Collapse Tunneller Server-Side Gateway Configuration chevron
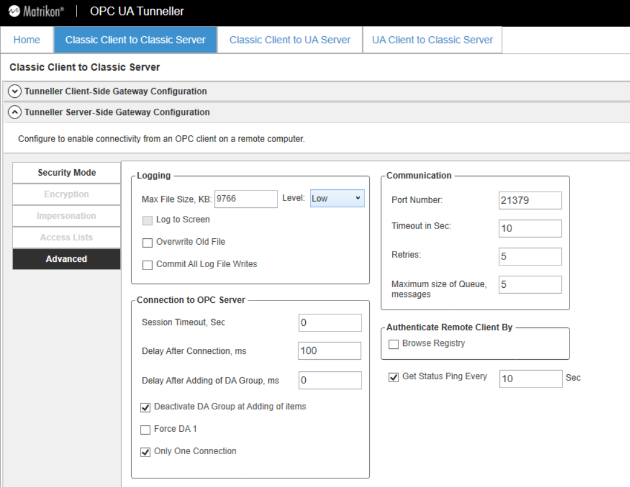This screenshot has height=487, width=630. [x=15, y=112]
